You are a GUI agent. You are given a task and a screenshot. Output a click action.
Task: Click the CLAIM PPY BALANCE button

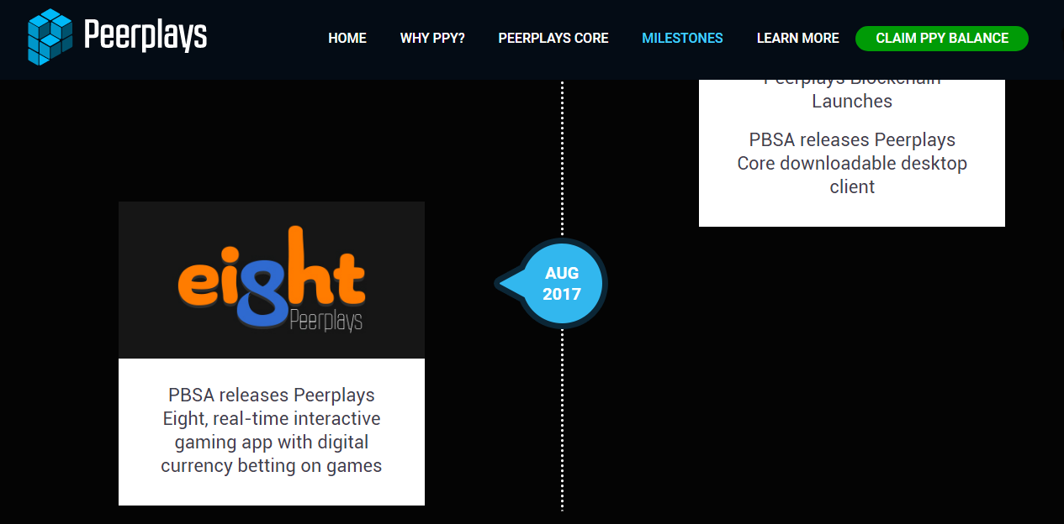click(x=942, y=39)
